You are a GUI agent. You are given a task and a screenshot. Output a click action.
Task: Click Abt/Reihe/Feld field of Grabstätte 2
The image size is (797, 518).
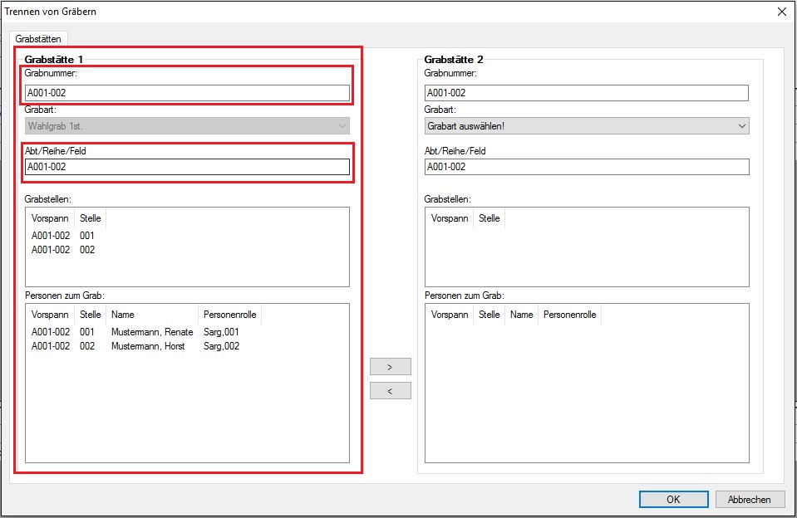[587, 167]
